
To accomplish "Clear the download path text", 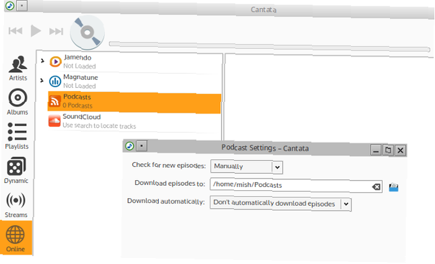I will [x=376, y=187].
